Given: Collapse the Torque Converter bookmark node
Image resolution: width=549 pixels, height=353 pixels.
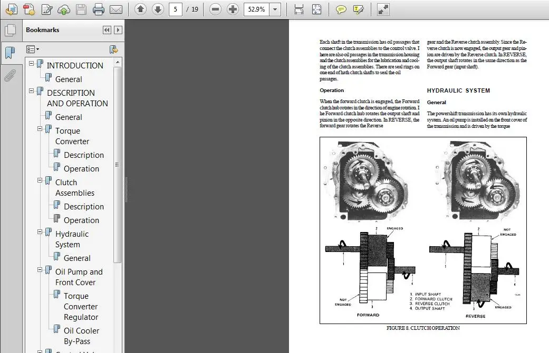Looking at the screenshot, I should point(40,129).
